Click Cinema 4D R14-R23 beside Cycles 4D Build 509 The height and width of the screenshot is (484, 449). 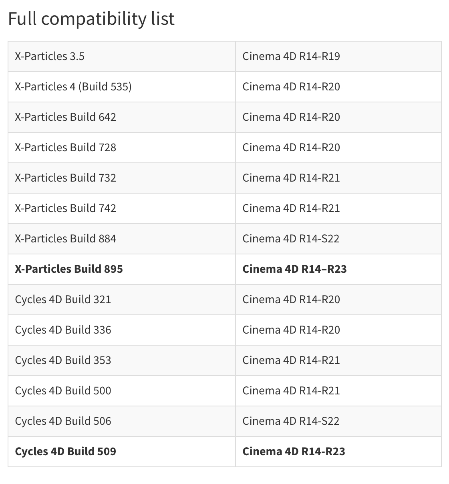[x=294, y=452]
